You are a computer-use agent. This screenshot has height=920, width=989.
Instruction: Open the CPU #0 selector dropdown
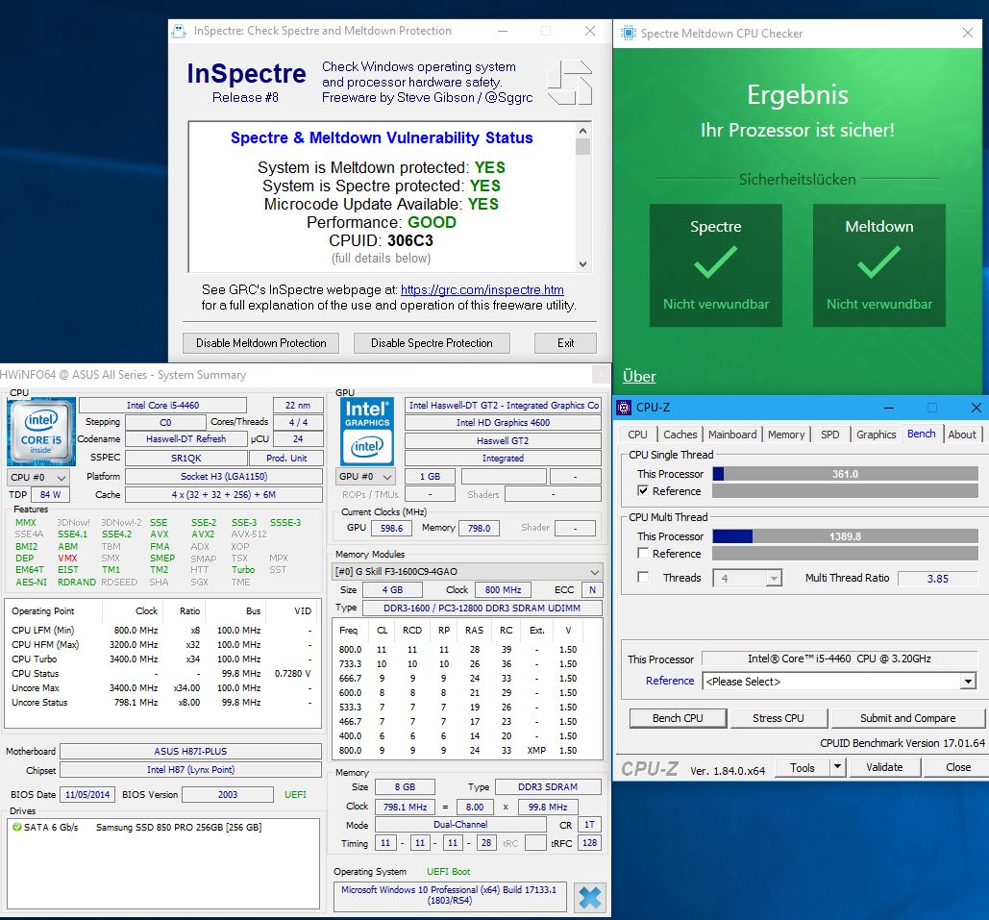(x=38, y=477)
